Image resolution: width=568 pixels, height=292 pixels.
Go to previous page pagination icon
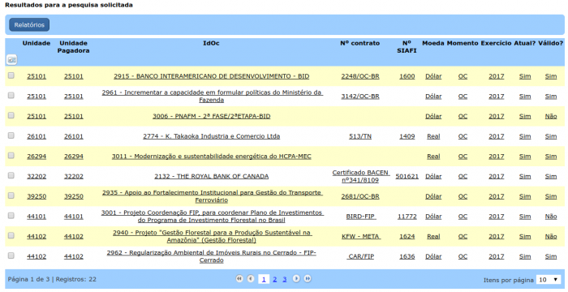click(x=251, y=278)
